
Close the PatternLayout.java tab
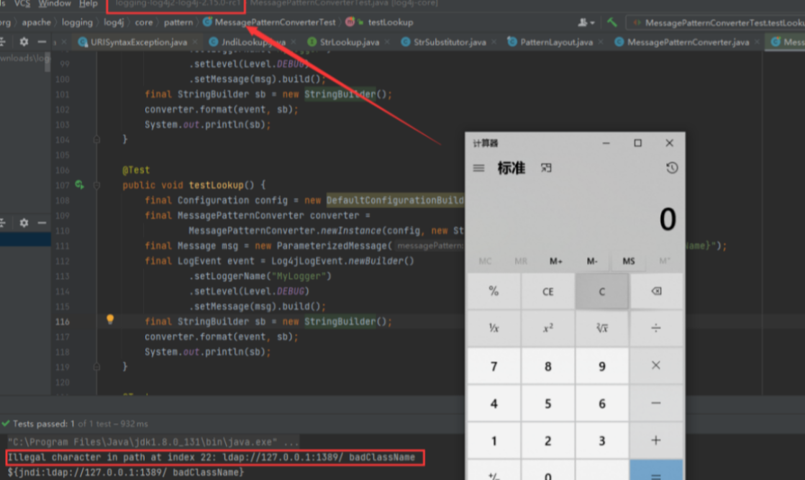tap(601, 42)
